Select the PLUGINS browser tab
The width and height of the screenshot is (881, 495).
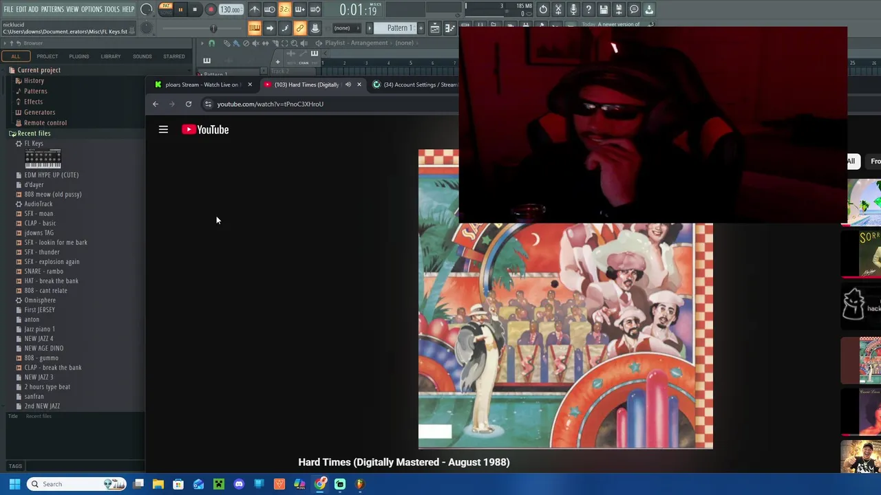coord(78,56)
